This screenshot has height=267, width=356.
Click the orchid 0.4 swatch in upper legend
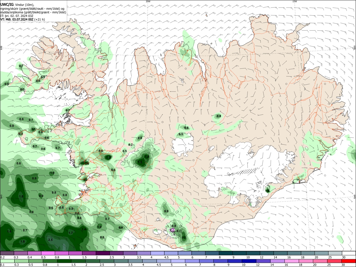34,253
